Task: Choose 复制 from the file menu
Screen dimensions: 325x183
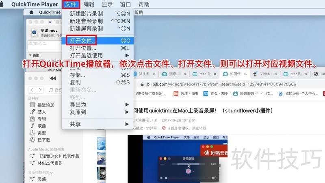Action: click(97, 83)
